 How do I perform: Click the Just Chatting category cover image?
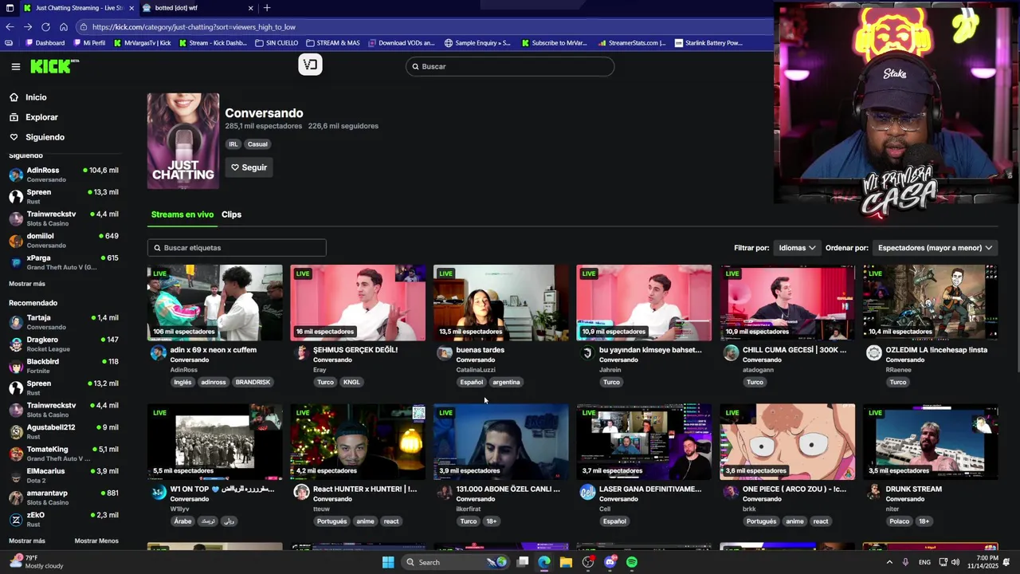182,141
